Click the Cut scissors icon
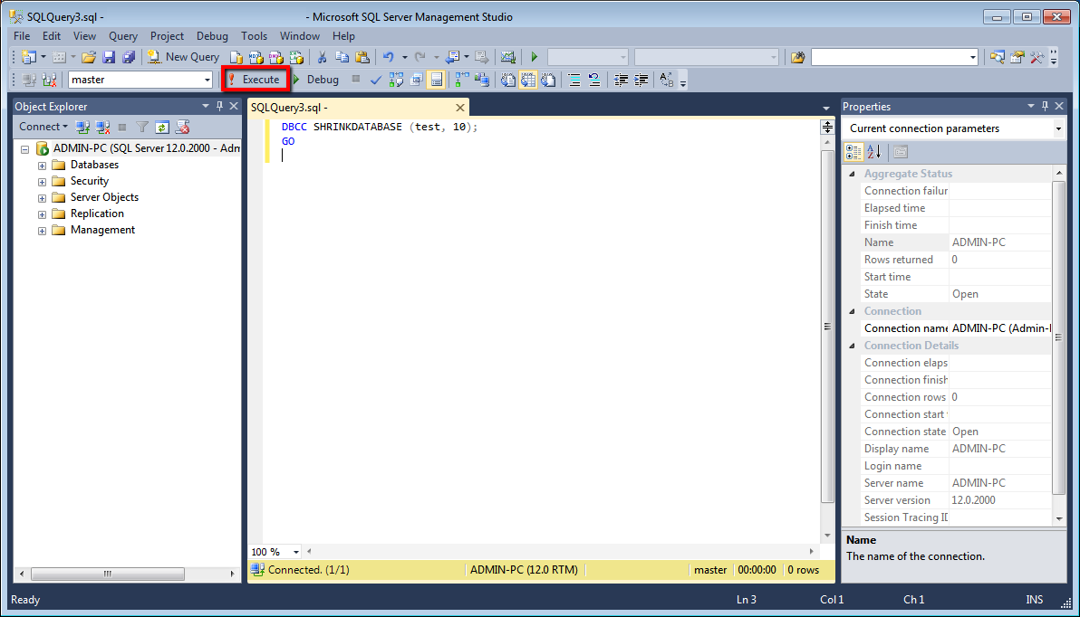Viewport: 1080px width, 617px height. click(x=322, y=57)
